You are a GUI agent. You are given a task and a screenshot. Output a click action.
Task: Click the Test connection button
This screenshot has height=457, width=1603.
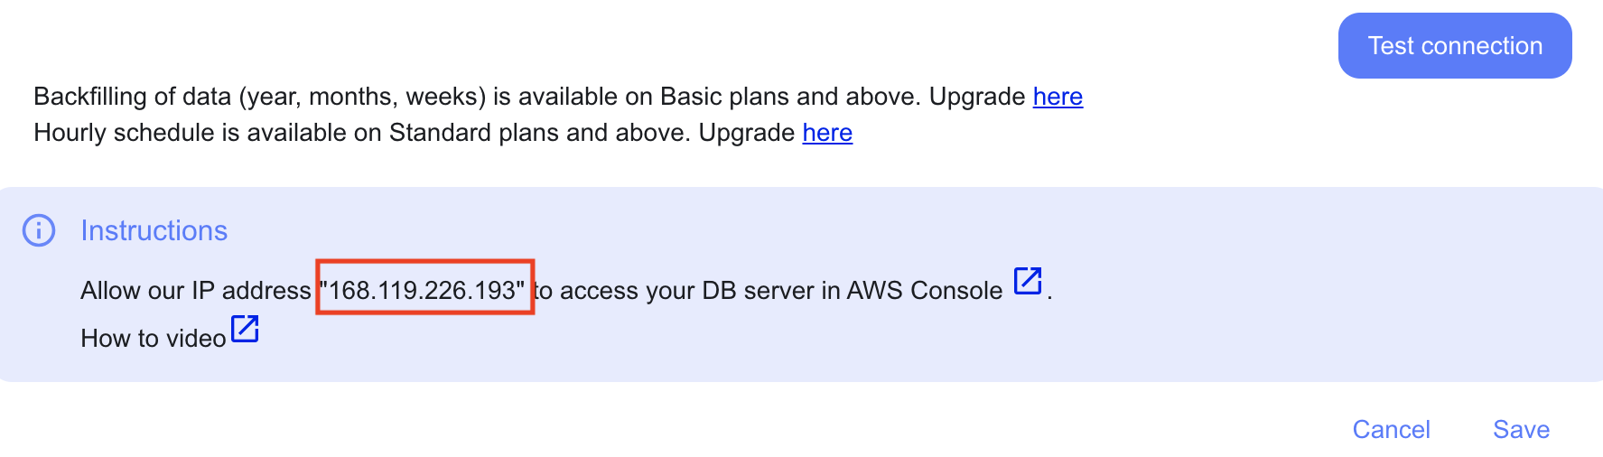coord(1455,46)
